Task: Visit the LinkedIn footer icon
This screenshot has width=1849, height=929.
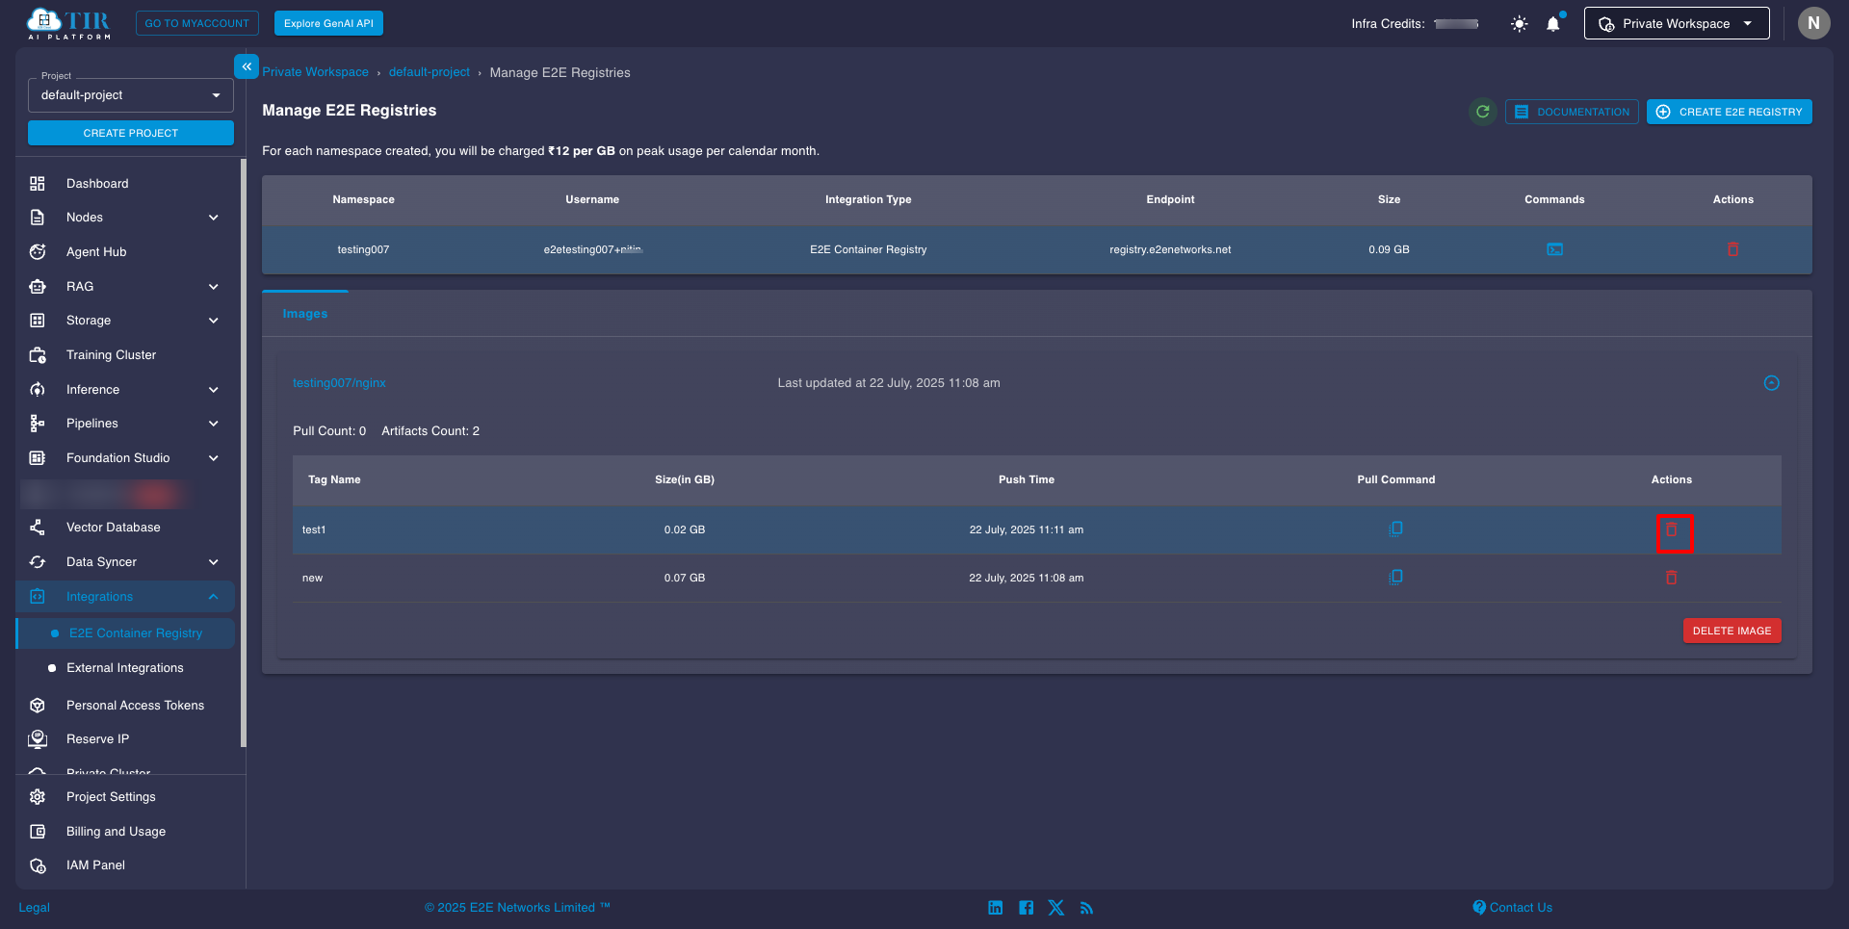Action: pyautogui.click(x=995, y=907)
